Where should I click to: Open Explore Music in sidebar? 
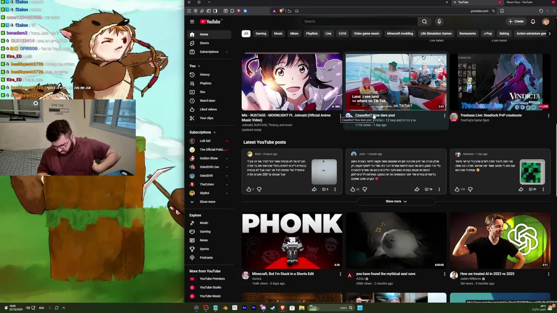tap(209, 223)
